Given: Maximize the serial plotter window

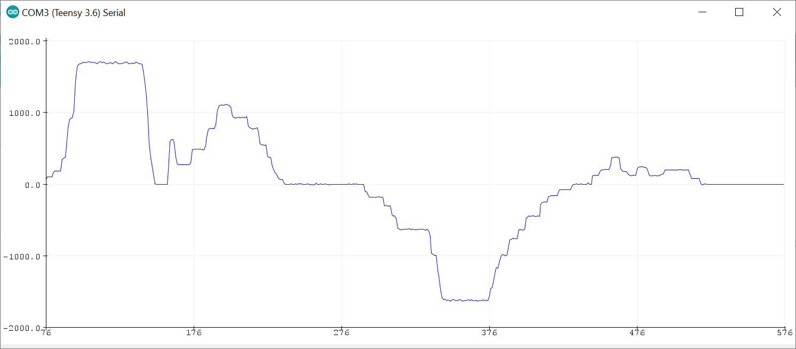Looking at the screenshot, I should pyautogui.click(x=739, y=13).
